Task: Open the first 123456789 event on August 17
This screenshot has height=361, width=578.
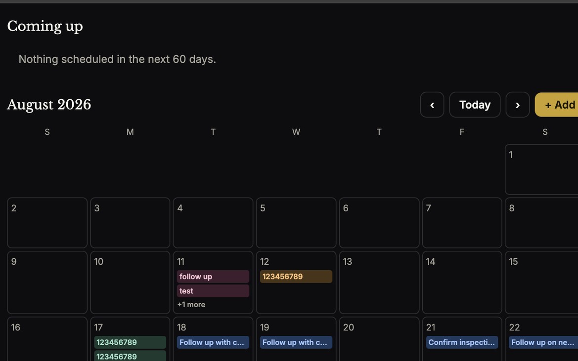Action: pyautogui.click(x=130, y=342)
